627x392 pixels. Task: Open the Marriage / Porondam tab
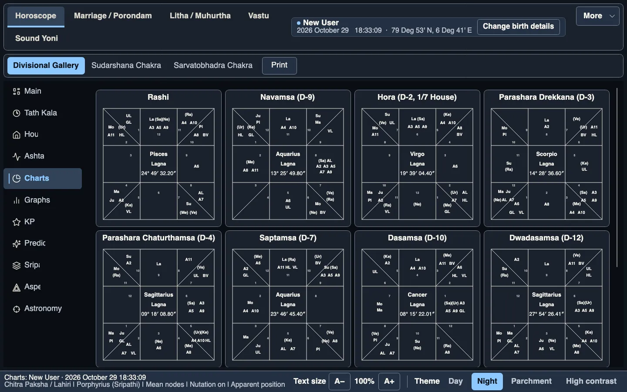pyautogui.click(x=113, y=16)
